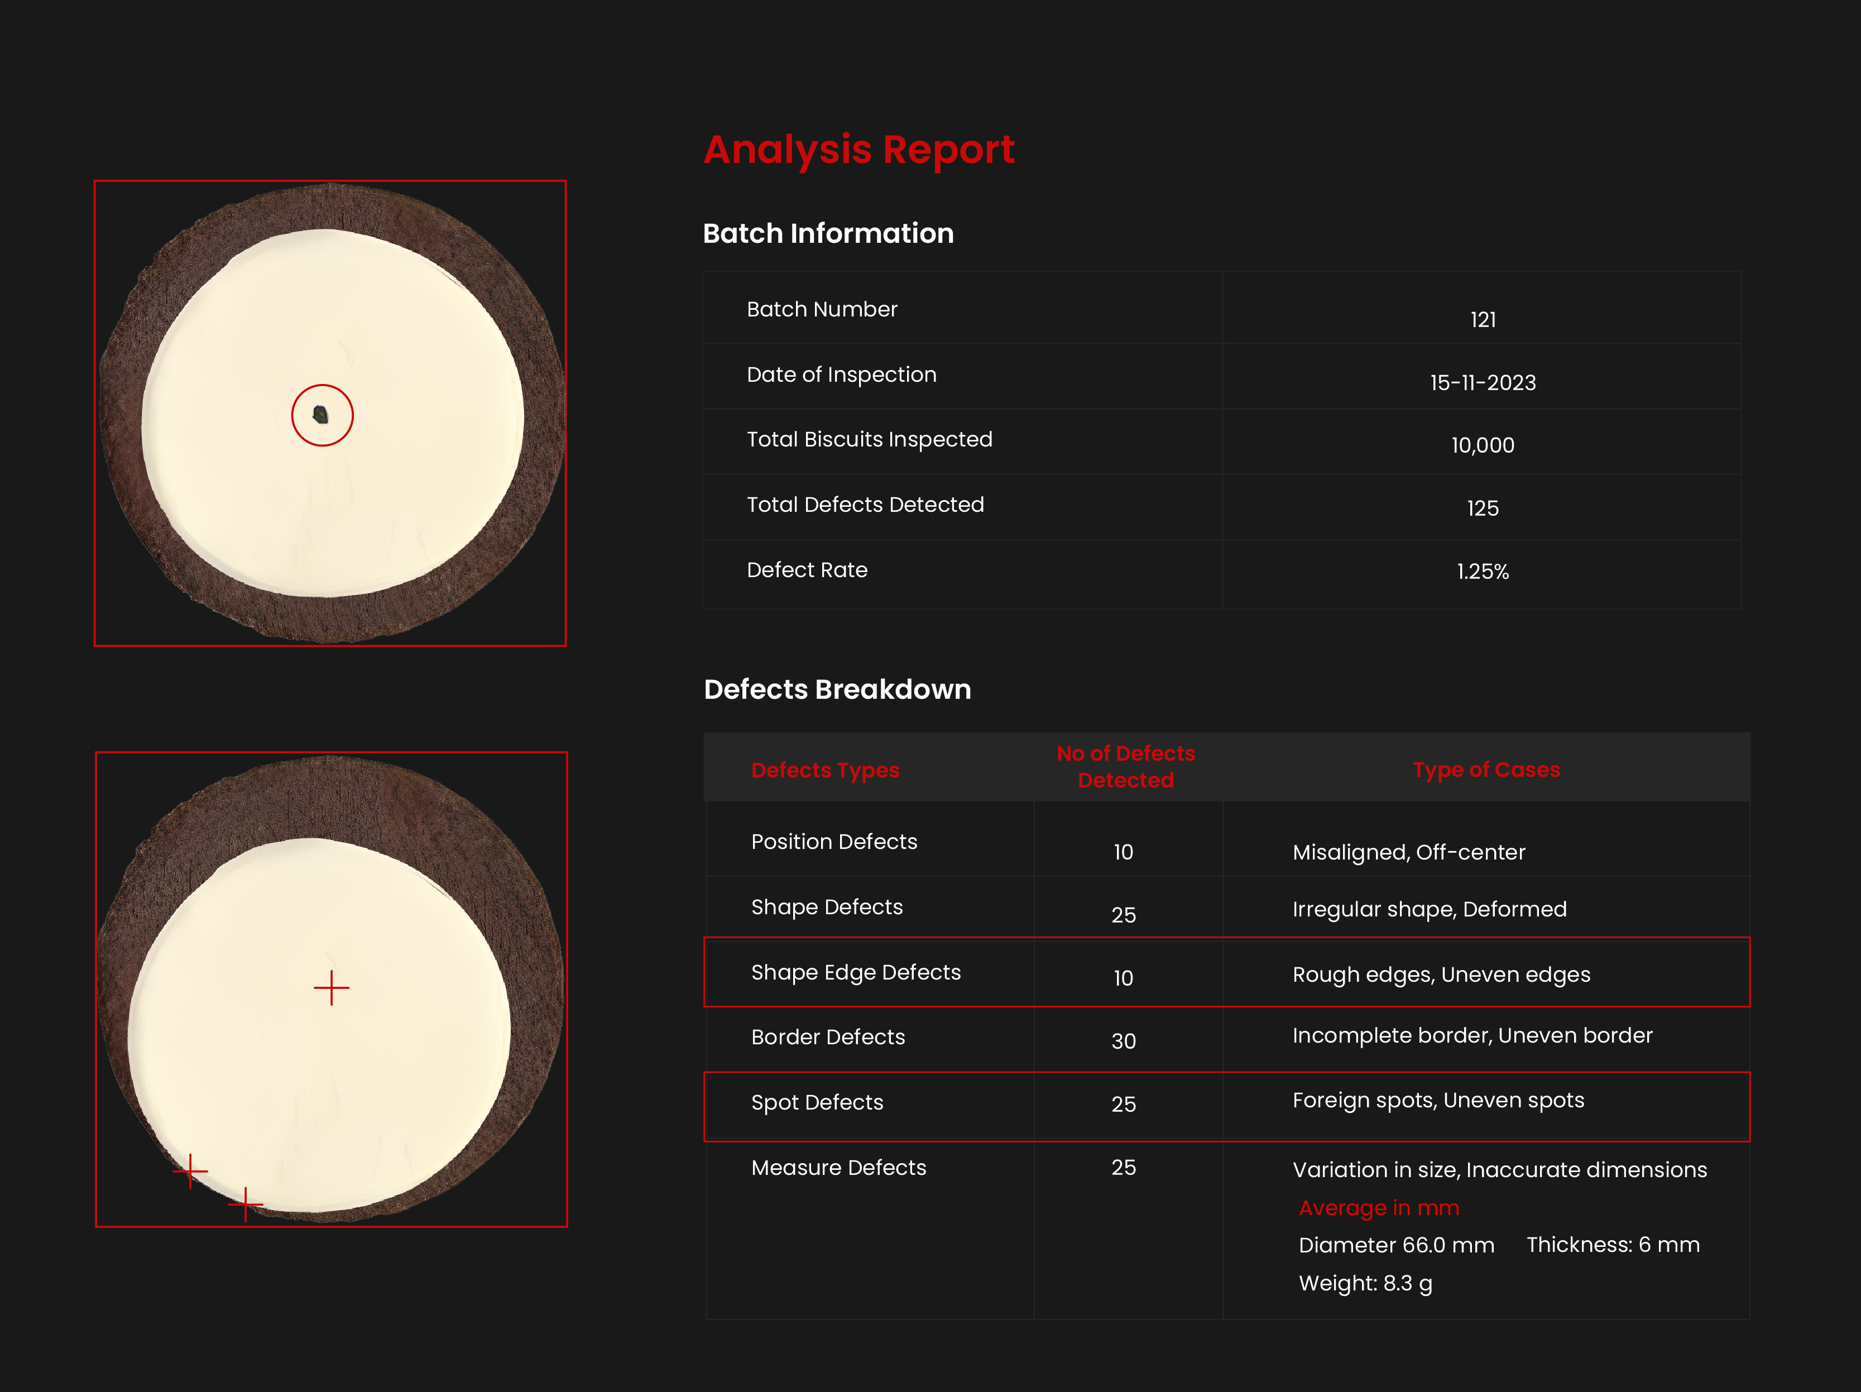Select the count in the Position Defects row
This screenshot has width=1861, height=1392.
[1123, 852]
